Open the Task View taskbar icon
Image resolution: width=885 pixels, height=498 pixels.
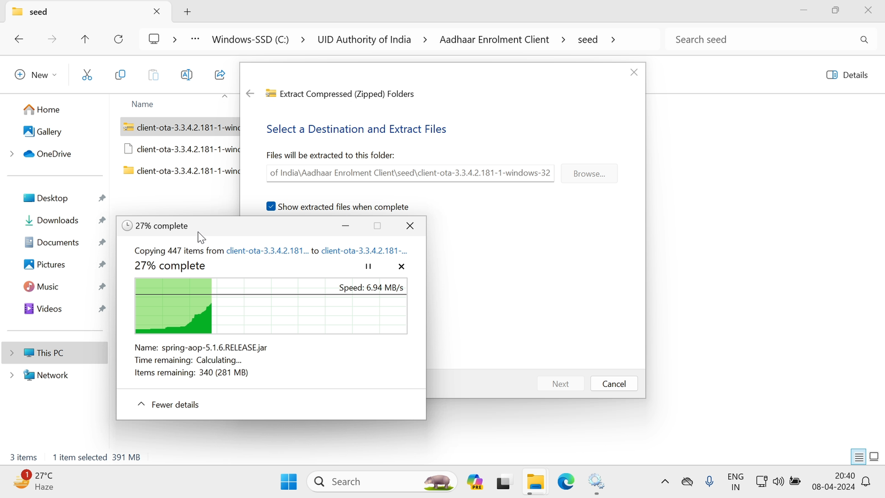point(504,482)
